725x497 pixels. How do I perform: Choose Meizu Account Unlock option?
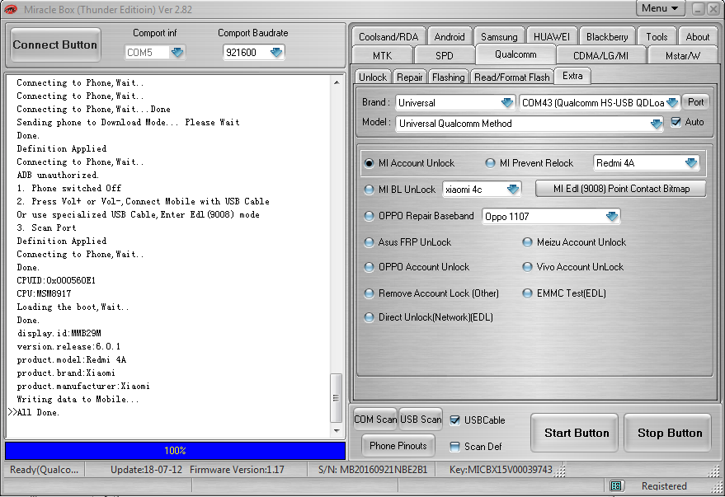tap(527, 242)
